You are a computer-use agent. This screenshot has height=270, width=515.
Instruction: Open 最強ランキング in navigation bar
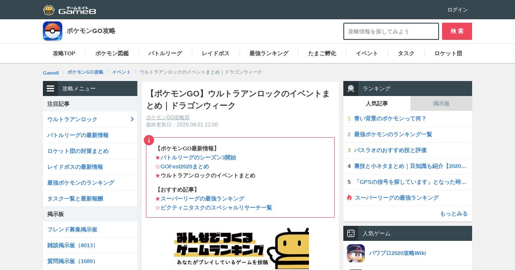pyautogui.click(x=269, y=54)
